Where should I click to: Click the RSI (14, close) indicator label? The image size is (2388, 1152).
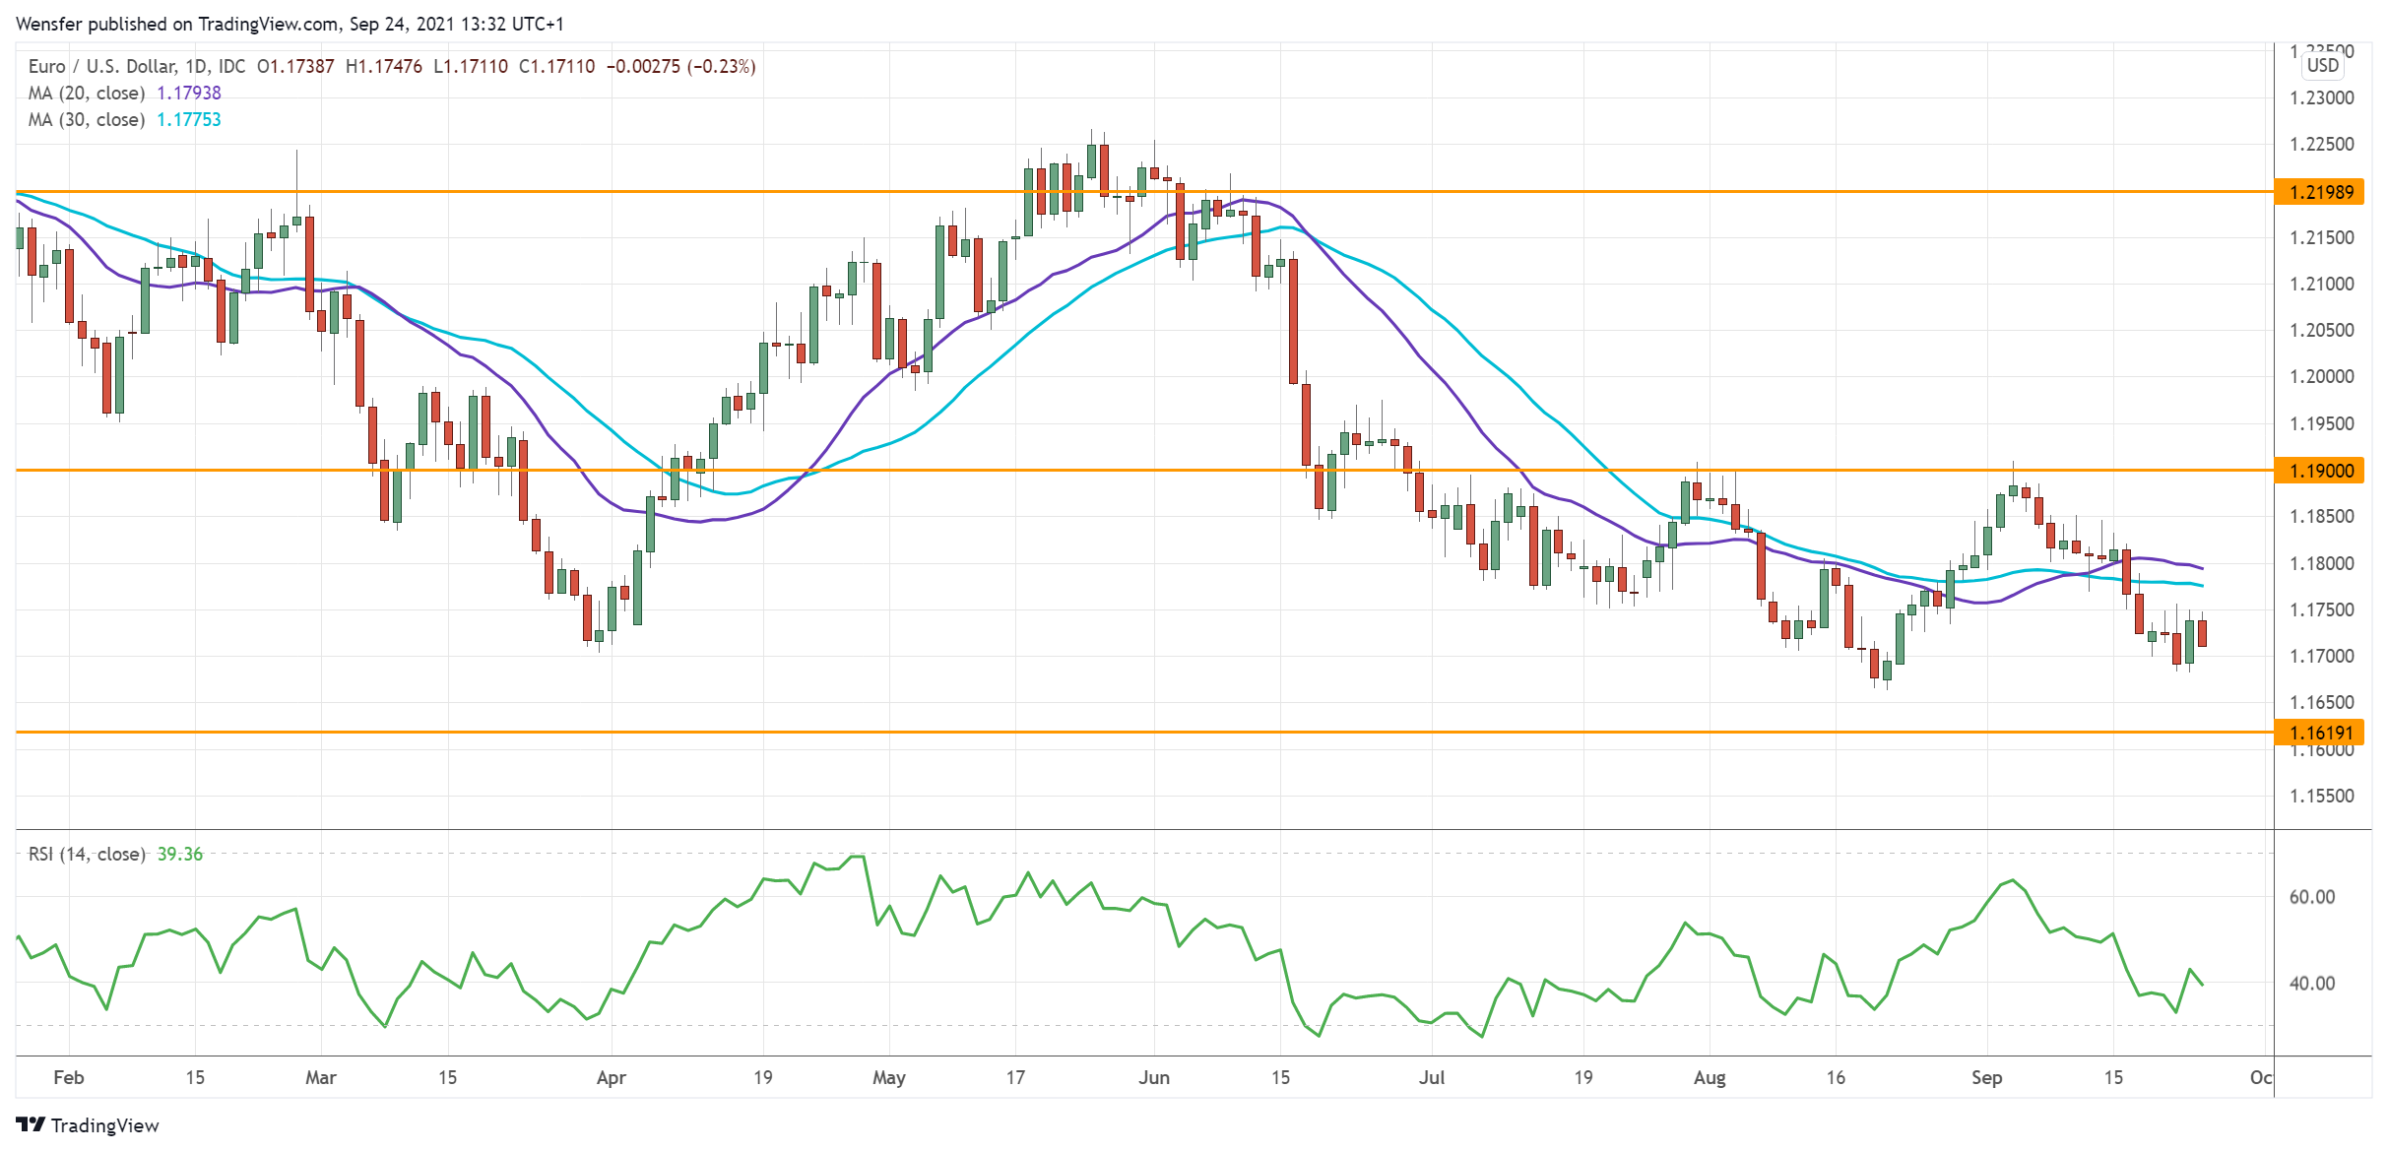87,854
